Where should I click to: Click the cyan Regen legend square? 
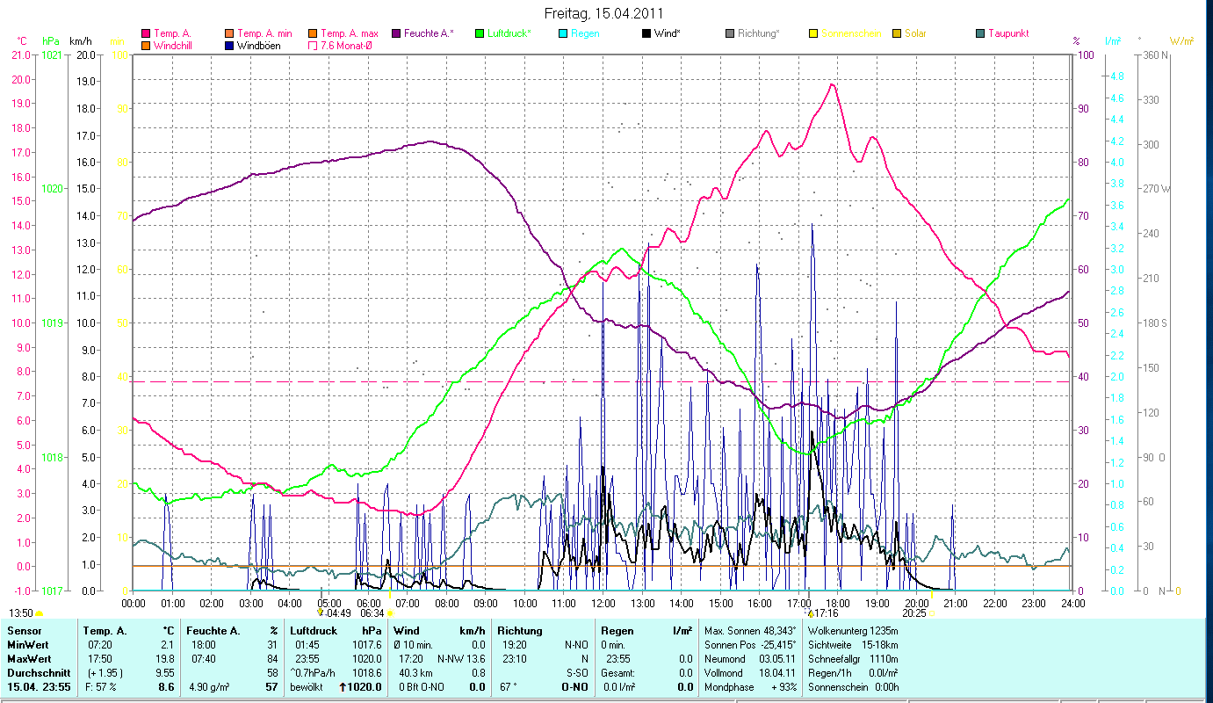(x=563, y=33)
